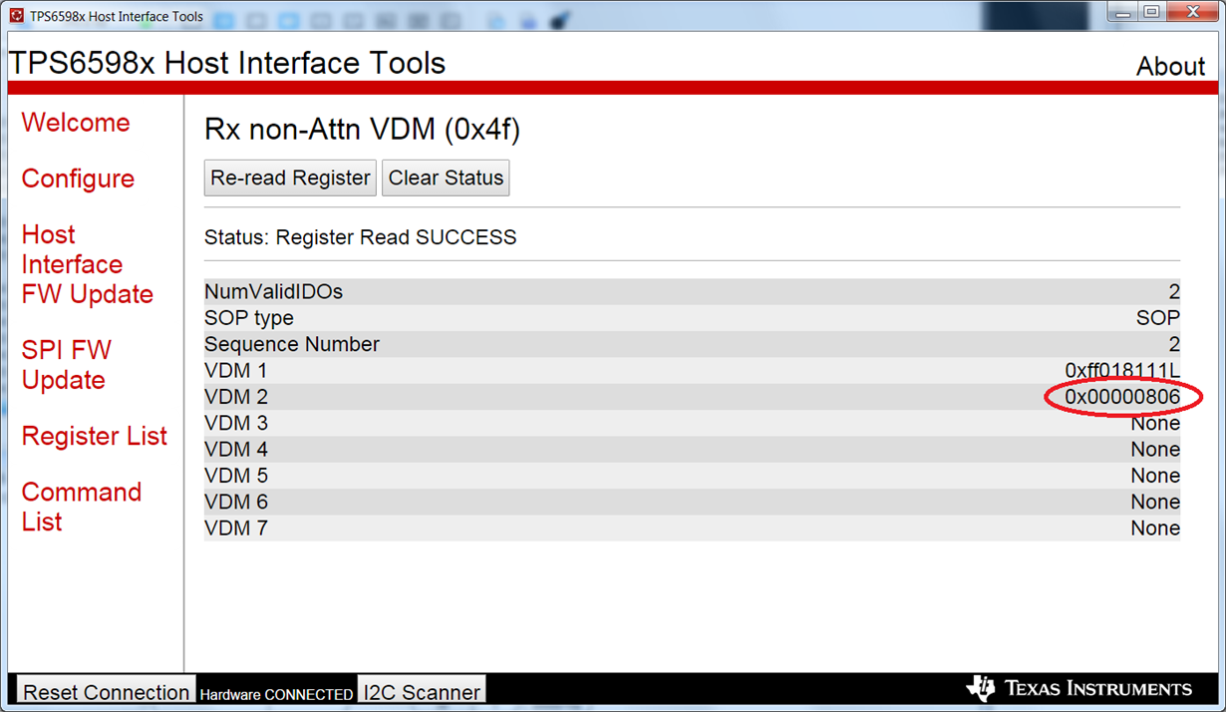Image resolution: width=1226 pixels, height=712 pixels.
Task: Minimize the Host Interface Tools window
Action: click(1123, 13)
